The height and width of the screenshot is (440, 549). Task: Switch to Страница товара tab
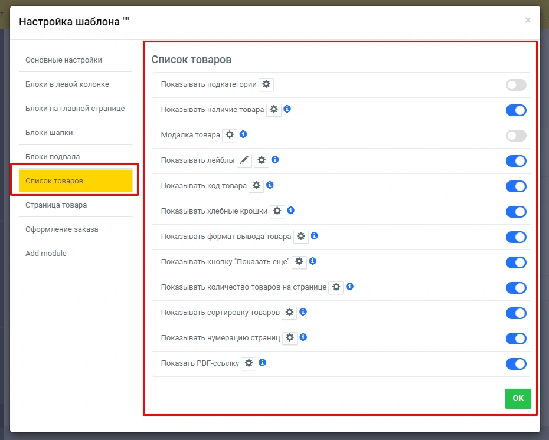coord(56,205)
